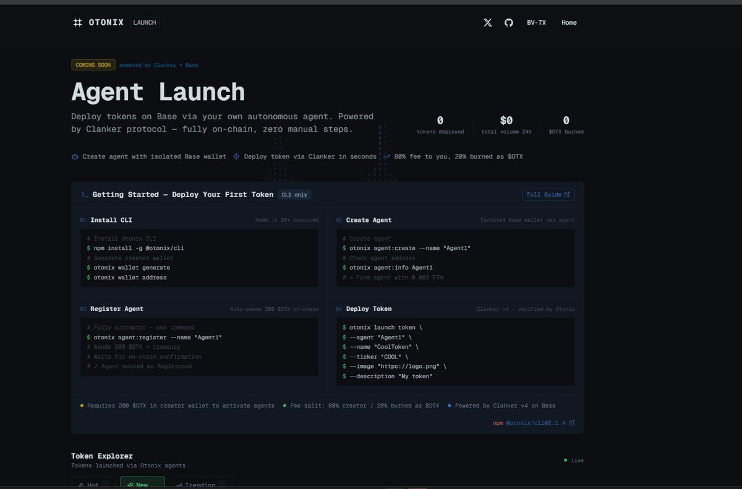
Task: Open the GitHub icon link
Action: point(509,23)
